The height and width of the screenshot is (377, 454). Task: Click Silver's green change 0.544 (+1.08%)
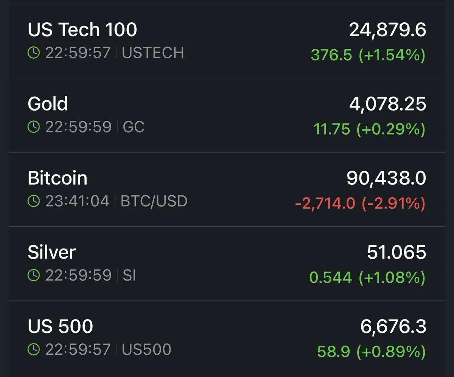[367, 278]
